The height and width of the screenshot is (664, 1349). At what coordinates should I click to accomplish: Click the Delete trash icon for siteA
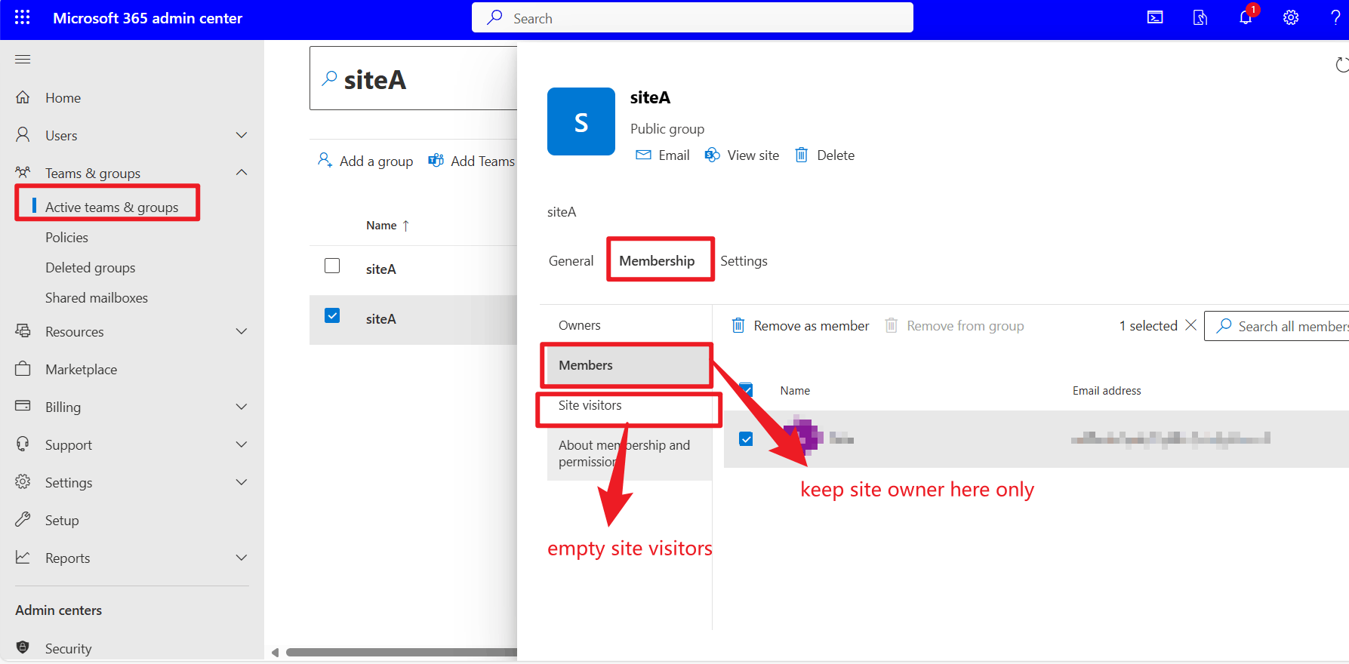click(x=801, y=155)
